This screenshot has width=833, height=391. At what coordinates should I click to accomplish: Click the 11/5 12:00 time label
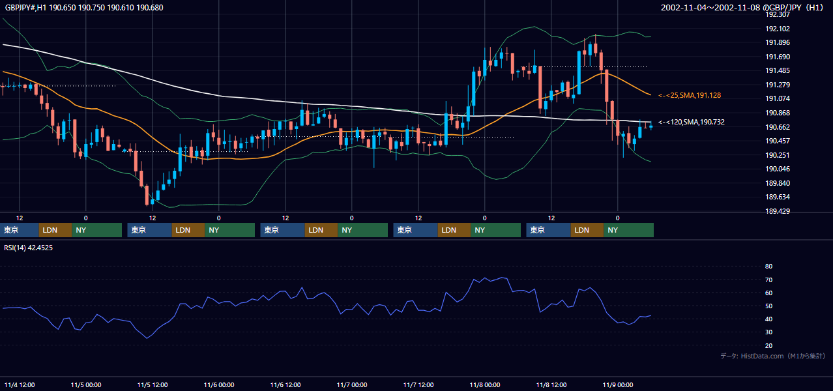pyautogui.click(x=153, y=385)
